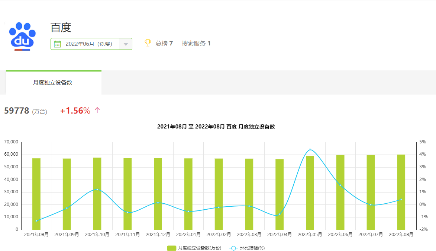Screen dimensions: 436x251
Task: Expand the 2022年06月 month dropdown arrow
Action: [126, 44]
